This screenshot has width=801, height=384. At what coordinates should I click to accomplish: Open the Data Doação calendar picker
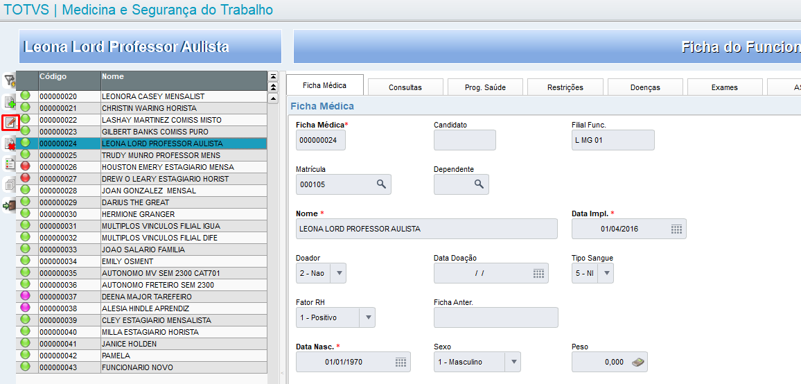538,273
